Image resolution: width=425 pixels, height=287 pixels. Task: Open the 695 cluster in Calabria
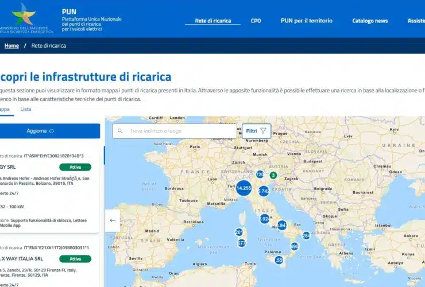click(294, 246)
